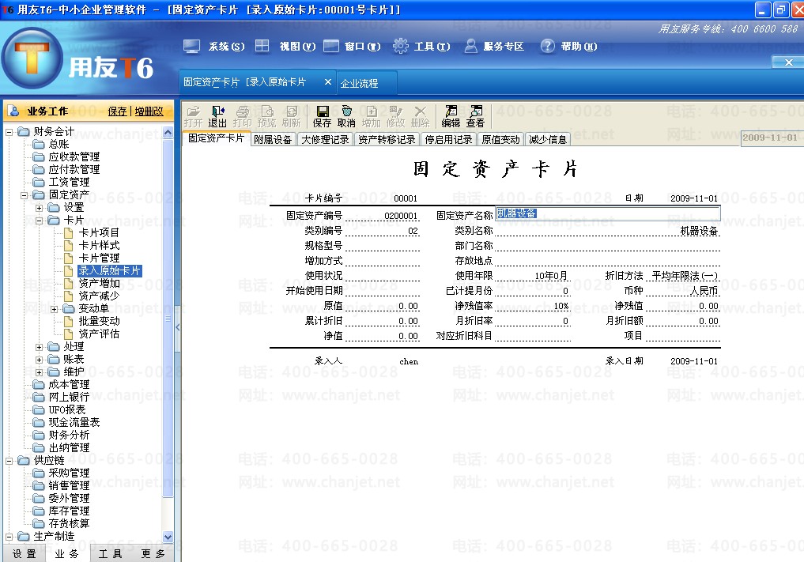Collapse the 供应链 tree node

(x=9, y=461)
